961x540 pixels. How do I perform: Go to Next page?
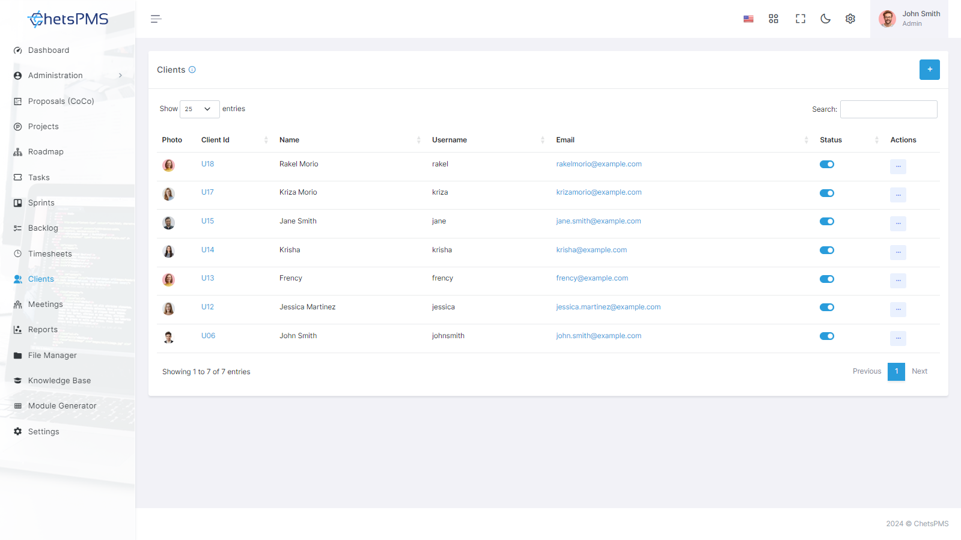click(920, 371)
